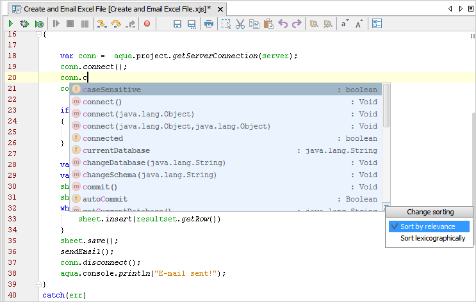Increase font size with large 'A' icon
Viewport: 476px width, 302px height.
[x=359, y=24]
